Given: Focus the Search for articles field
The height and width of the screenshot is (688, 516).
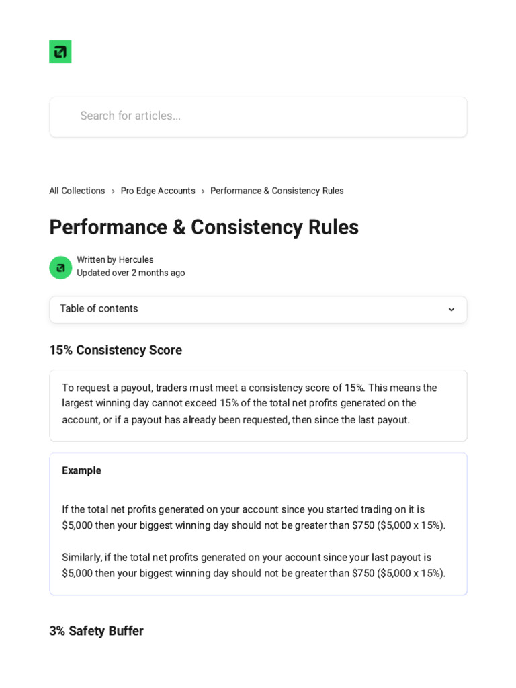Looking at the screenshot, I should pyautogui.click(x=258, y=116).
